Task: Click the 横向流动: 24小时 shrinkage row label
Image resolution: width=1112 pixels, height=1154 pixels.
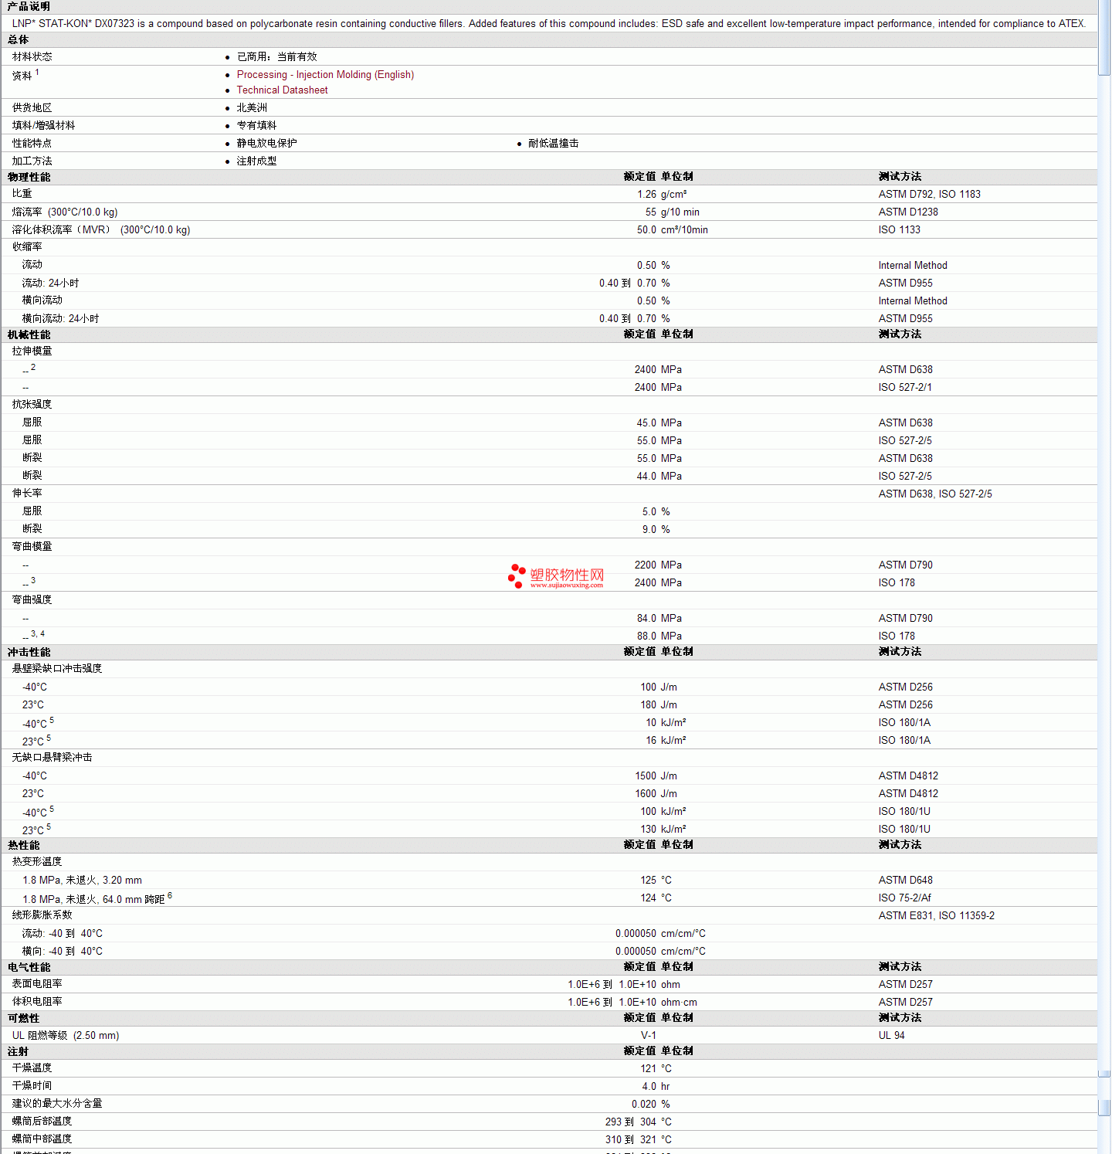Action: point(60,319)
